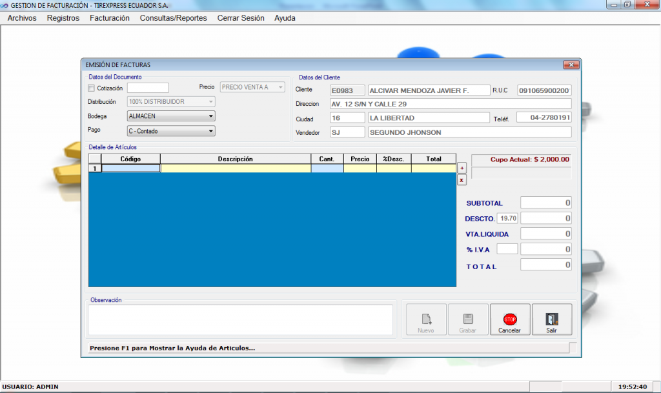Screen dimensions: 661x393
Task: Open the Archivos menu
Action: point(22,18)
